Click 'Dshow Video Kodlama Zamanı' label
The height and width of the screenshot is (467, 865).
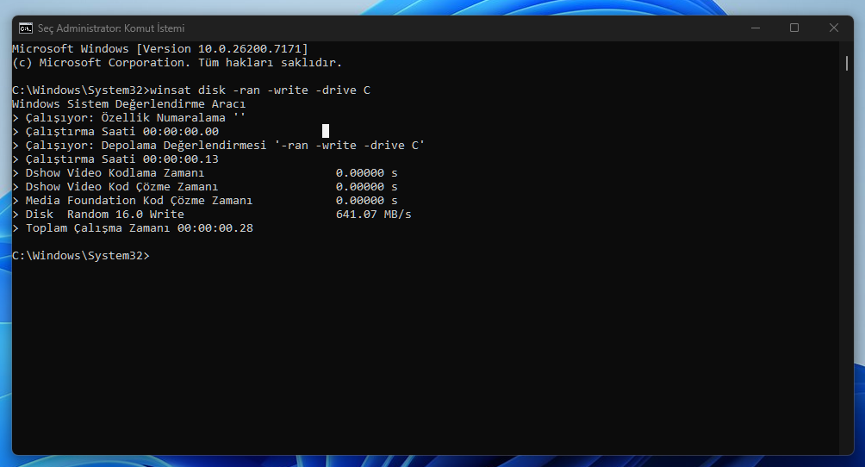[x=115, y=173]
